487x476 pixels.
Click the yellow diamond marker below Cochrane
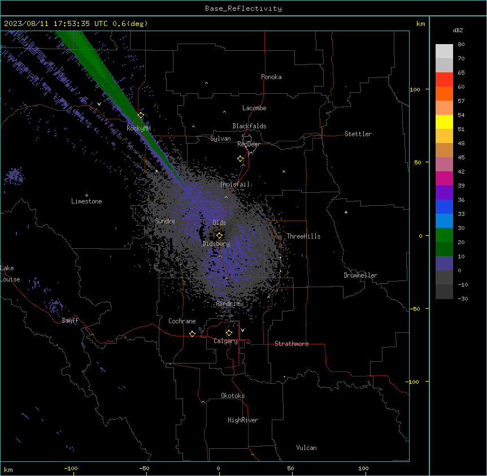(192, 334)
